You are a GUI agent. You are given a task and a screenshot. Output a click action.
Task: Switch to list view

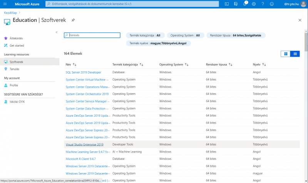pyautogui.click(x=295, y=54)
